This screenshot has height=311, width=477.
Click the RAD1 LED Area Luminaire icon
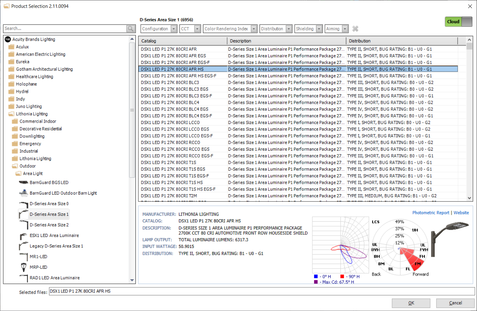pyautogui.click(x=24, y=278)
